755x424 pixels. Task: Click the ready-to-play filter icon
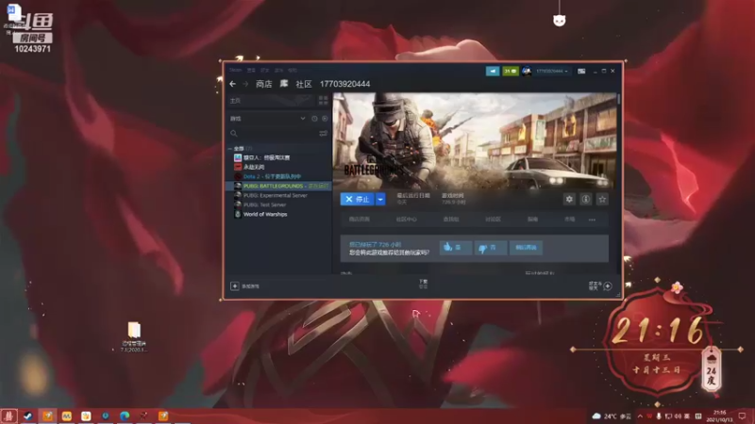coord(325,119)
